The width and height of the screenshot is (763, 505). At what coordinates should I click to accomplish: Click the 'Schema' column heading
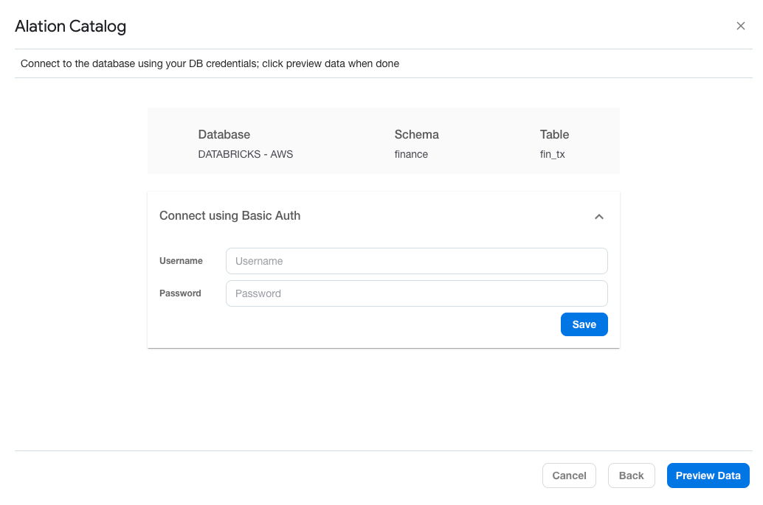pos(416,134)
